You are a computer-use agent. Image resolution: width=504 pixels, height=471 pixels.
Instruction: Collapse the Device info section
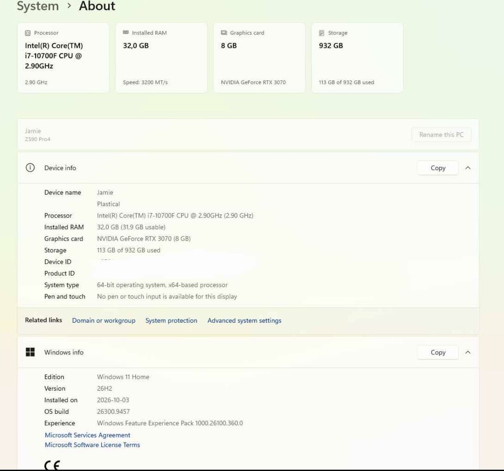tap(468, 168)
